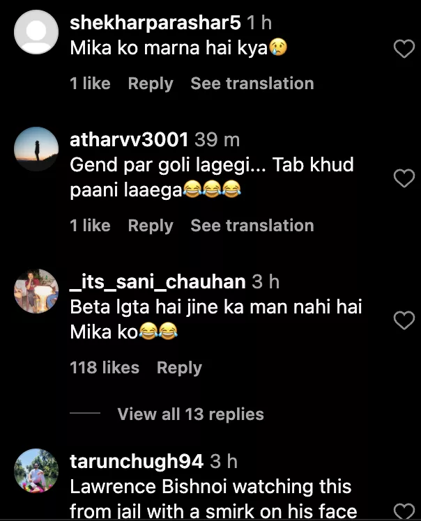Like shekharparashar5's comment with the heart

pos(404,49)
